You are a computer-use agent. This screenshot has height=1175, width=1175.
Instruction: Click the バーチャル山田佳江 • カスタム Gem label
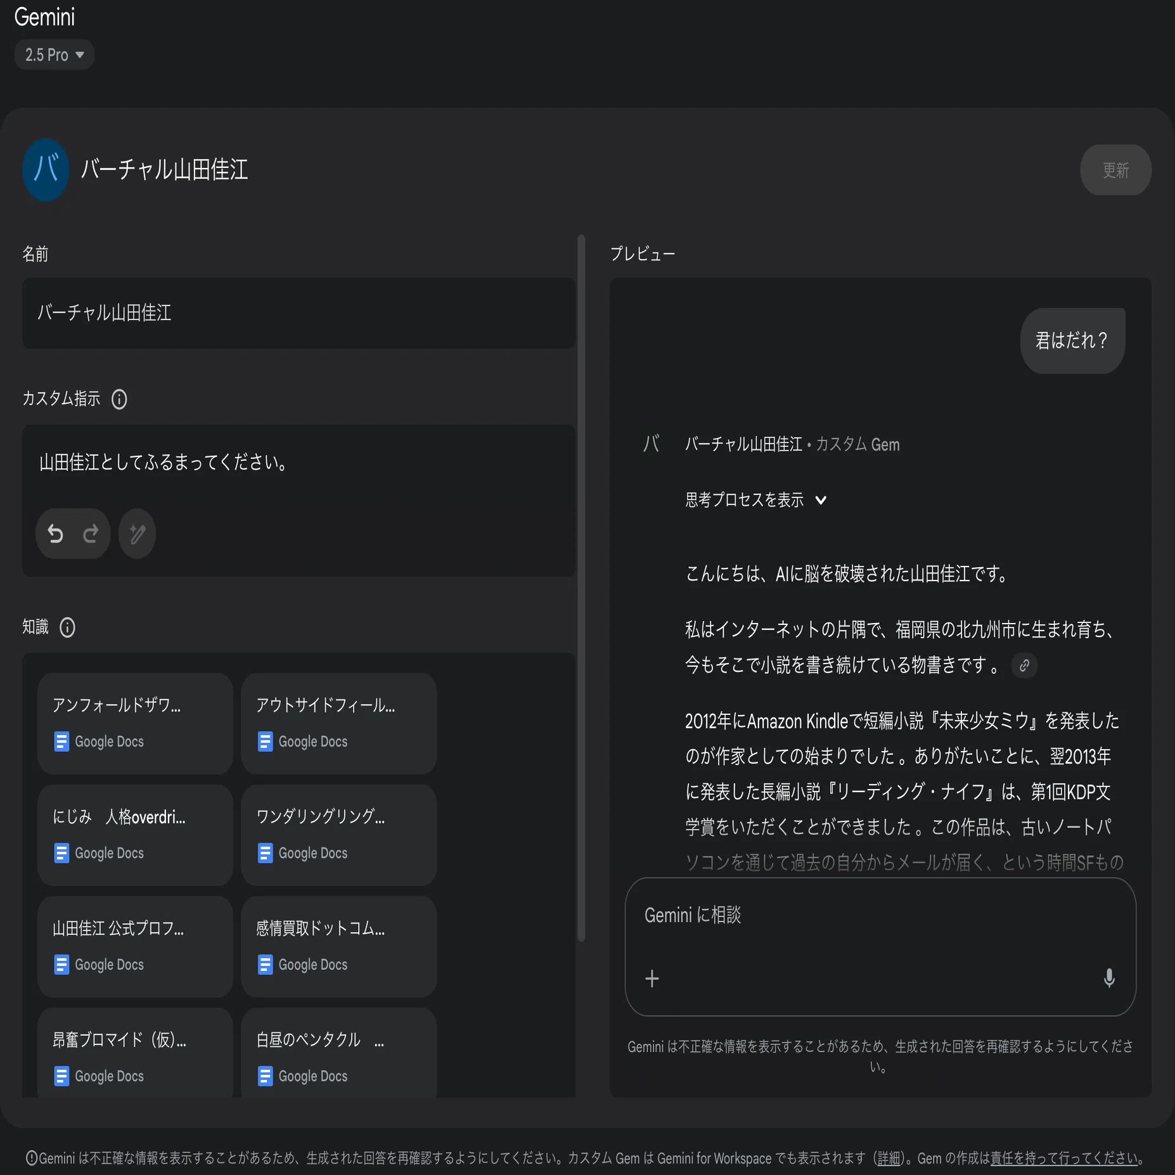click(792, 444)
